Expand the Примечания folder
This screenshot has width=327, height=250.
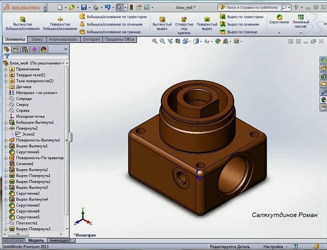coord(5,69)
